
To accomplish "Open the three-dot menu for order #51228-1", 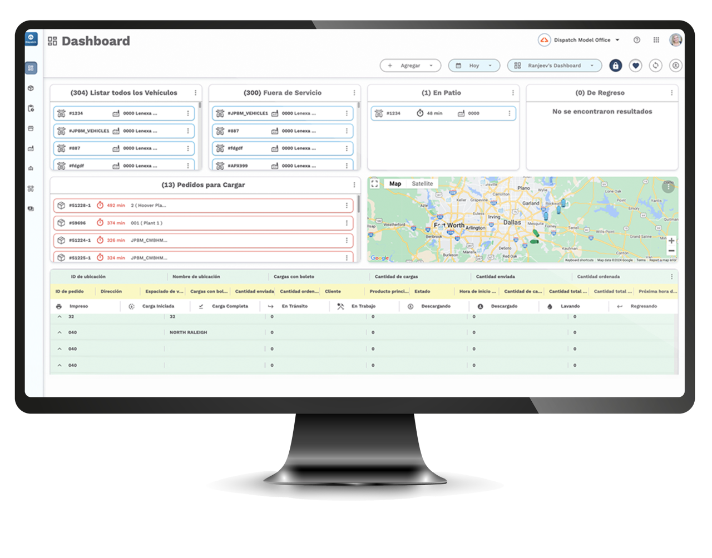I will [x=347, y=206].
